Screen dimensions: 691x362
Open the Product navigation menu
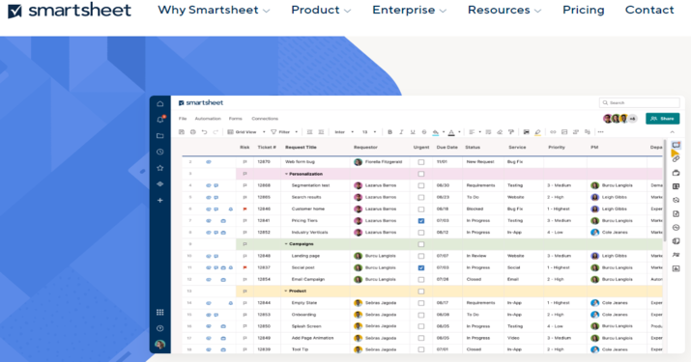[x=321, y=10]
